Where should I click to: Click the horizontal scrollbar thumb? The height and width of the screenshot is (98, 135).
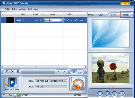click(36, 67)
